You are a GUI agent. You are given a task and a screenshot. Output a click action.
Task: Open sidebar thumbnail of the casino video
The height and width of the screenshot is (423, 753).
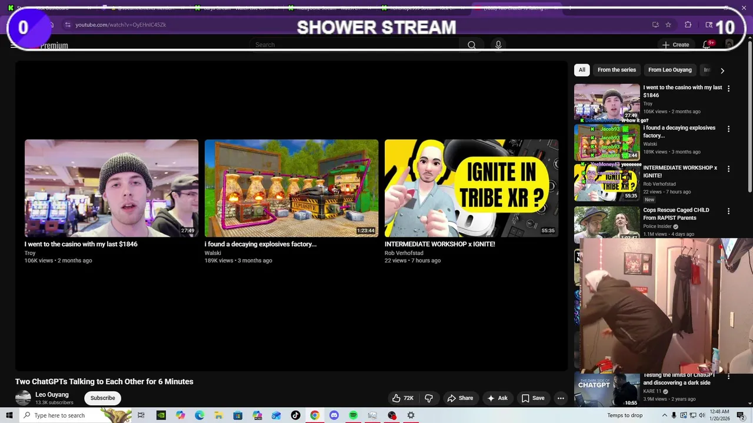(x=607, y=102)
